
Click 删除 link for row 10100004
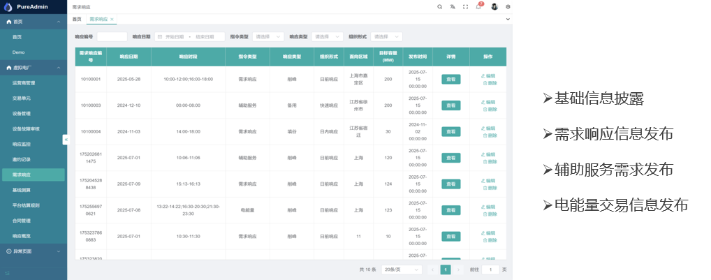click(490, 135)
